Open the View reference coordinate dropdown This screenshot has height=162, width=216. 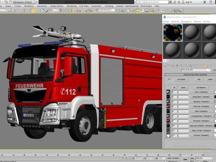click(x=54, y=10)
